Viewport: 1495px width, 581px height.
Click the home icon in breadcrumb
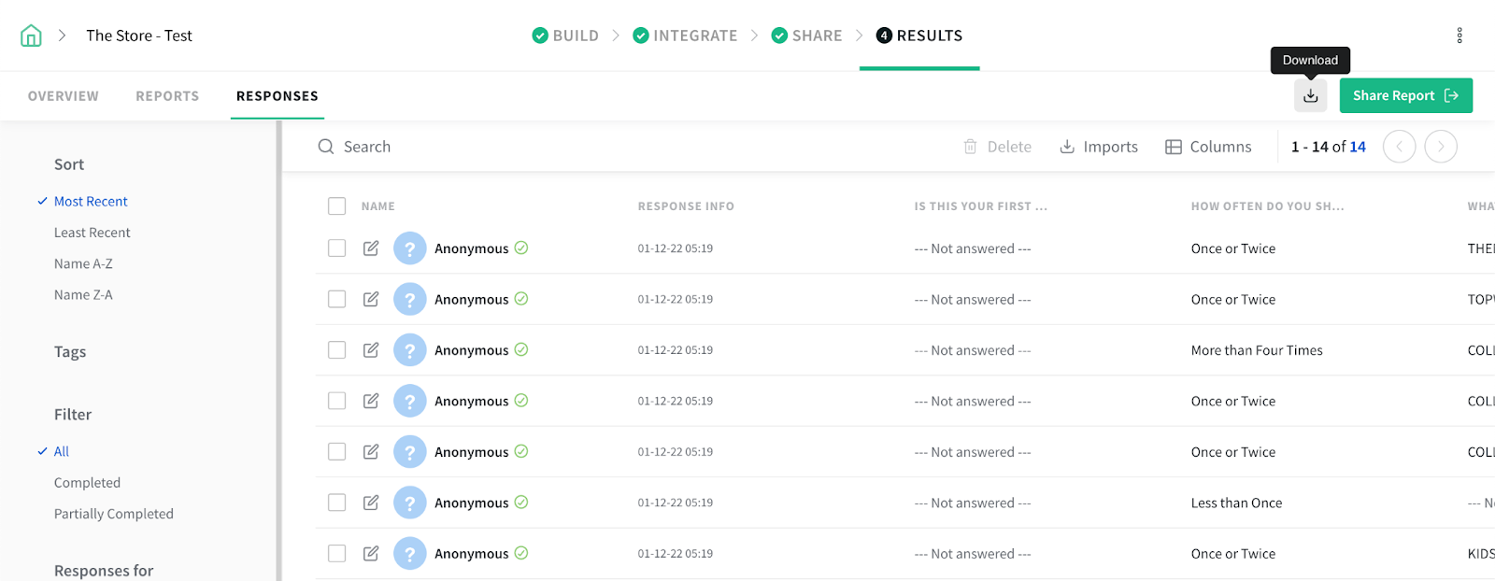31,35
